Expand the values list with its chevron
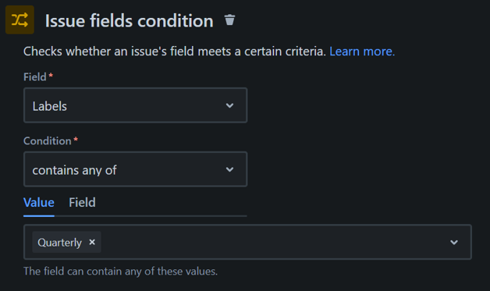 tap(454, 242)
